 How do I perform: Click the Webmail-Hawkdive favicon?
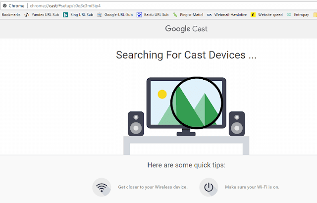(x=210, y=15)
